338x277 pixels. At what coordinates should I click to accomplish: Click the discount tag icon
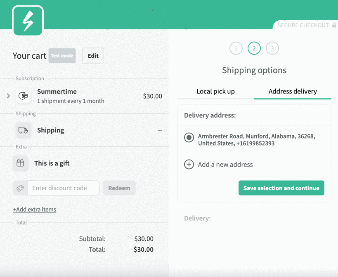click(20, 188)
